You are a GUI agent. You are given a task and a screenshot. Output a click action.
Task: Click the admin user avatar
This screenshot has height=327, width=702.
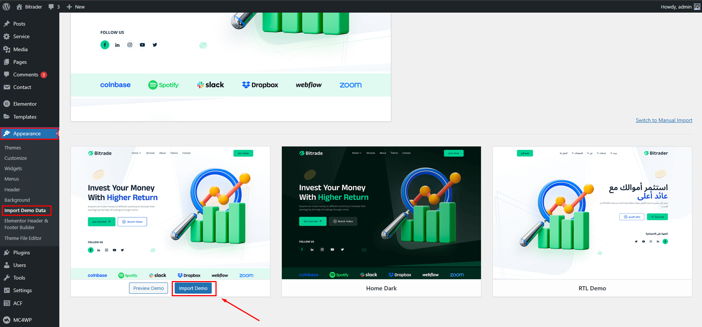697,7
